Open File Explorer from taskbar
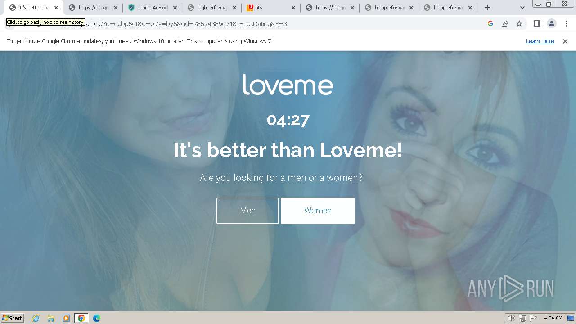 pyautogui.click(x=51, y=318)
